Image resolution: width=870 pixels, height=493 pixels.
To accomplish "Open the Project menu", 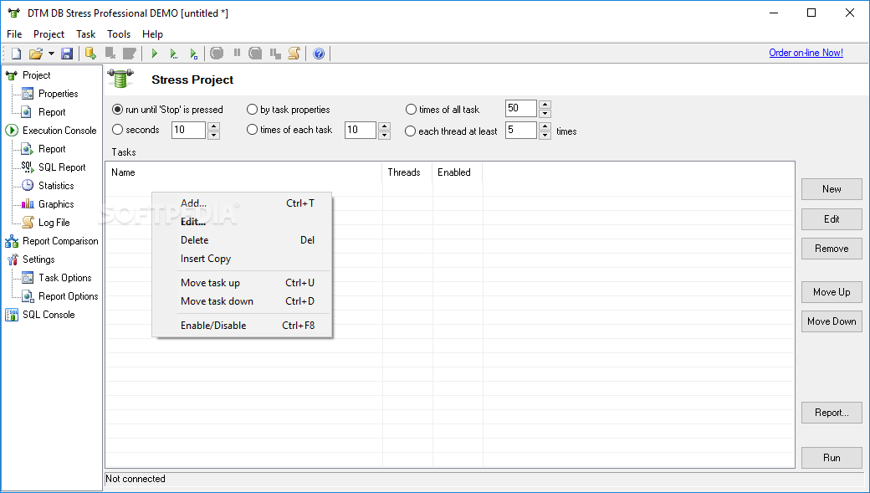I will coord(49,33).
